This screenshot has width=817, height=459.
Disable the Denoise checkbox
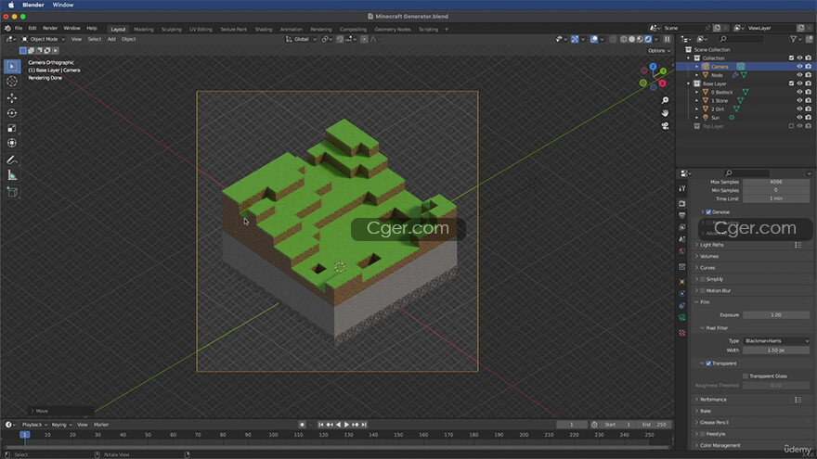pyautogui.click(x=708, y=211)
